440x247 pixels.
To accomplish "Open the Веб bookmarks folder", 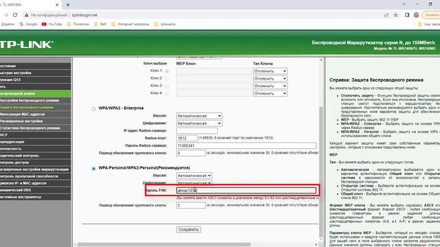I will [x=100, y=24].
